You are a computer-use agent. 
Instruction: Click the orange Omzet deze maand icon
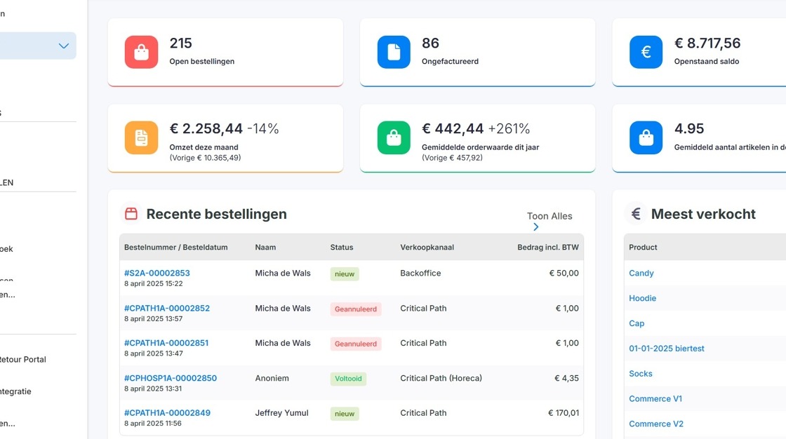141,137
